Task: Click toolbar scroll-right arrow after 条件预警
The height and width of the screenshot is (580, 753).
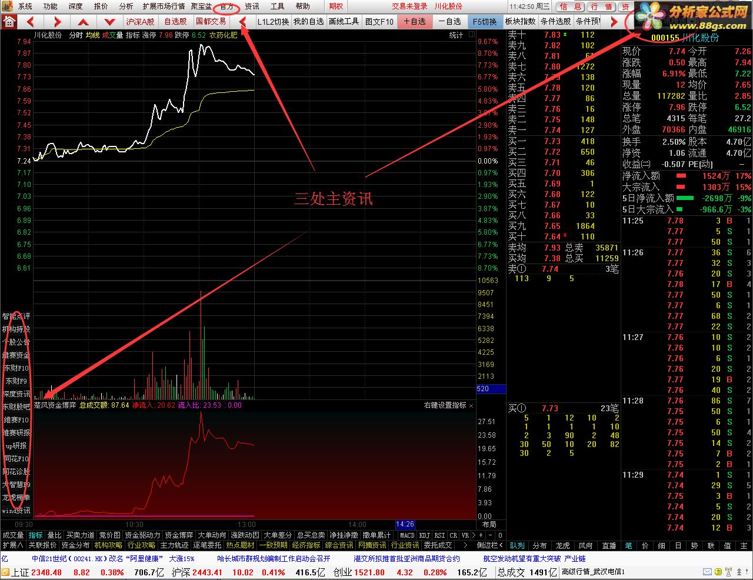Action: (x=614, y=22)
